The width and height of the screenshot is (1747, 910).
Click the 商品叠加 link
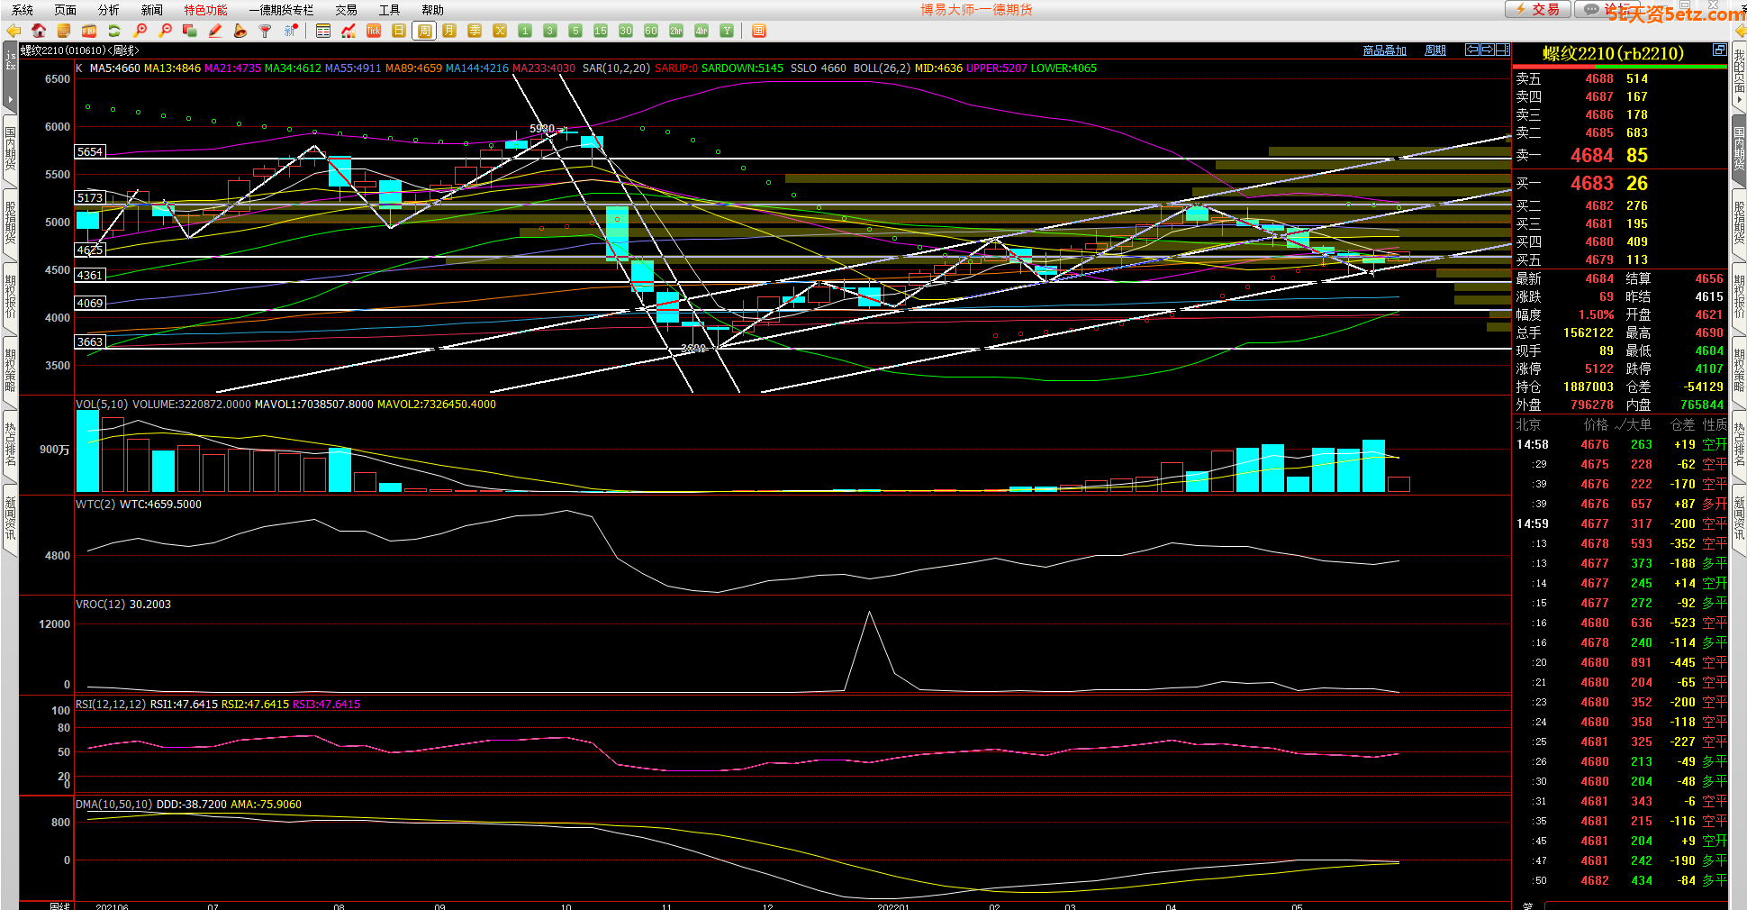[1385, 50]
